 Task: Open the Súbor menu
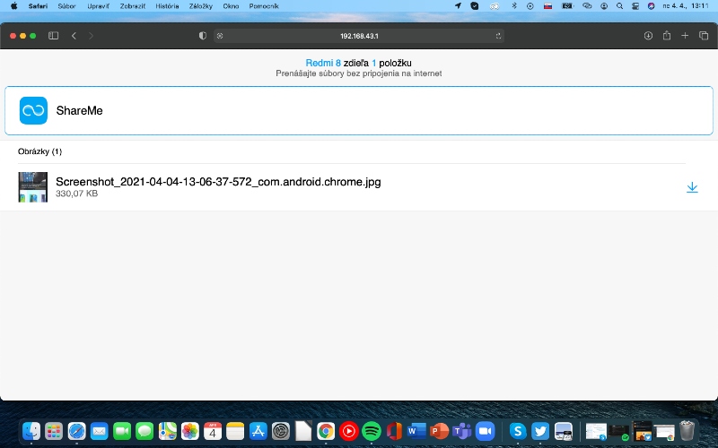tap(67, 5)
